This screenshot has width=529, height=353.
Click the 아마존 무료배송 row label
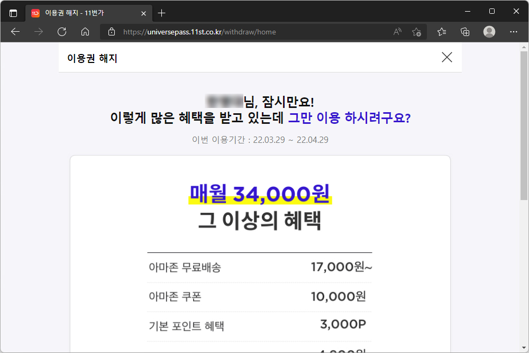tap(185, 267)
